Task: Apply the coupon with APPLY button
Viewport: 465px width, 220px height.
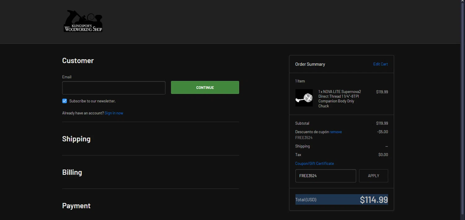Action: (x=373, y=176)
